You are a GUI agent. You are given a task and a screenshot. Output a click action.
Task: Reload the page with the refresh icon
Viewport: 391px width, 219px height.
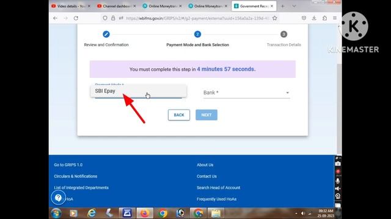click(76, 18)
